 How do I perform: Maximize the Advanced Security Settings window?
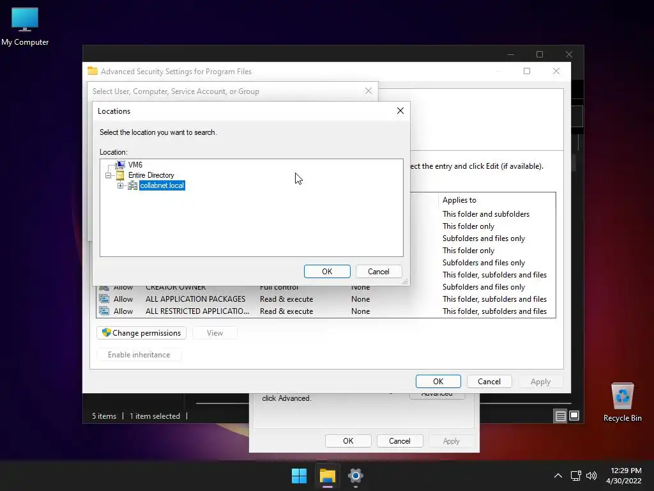click(x=527, y=71)
